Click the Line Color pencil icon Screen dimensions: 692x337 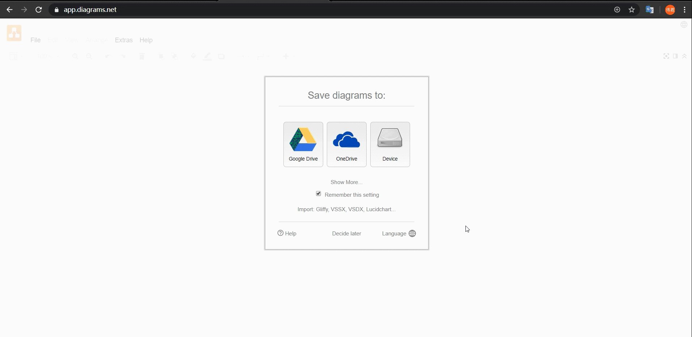click(x=207, y=56)
